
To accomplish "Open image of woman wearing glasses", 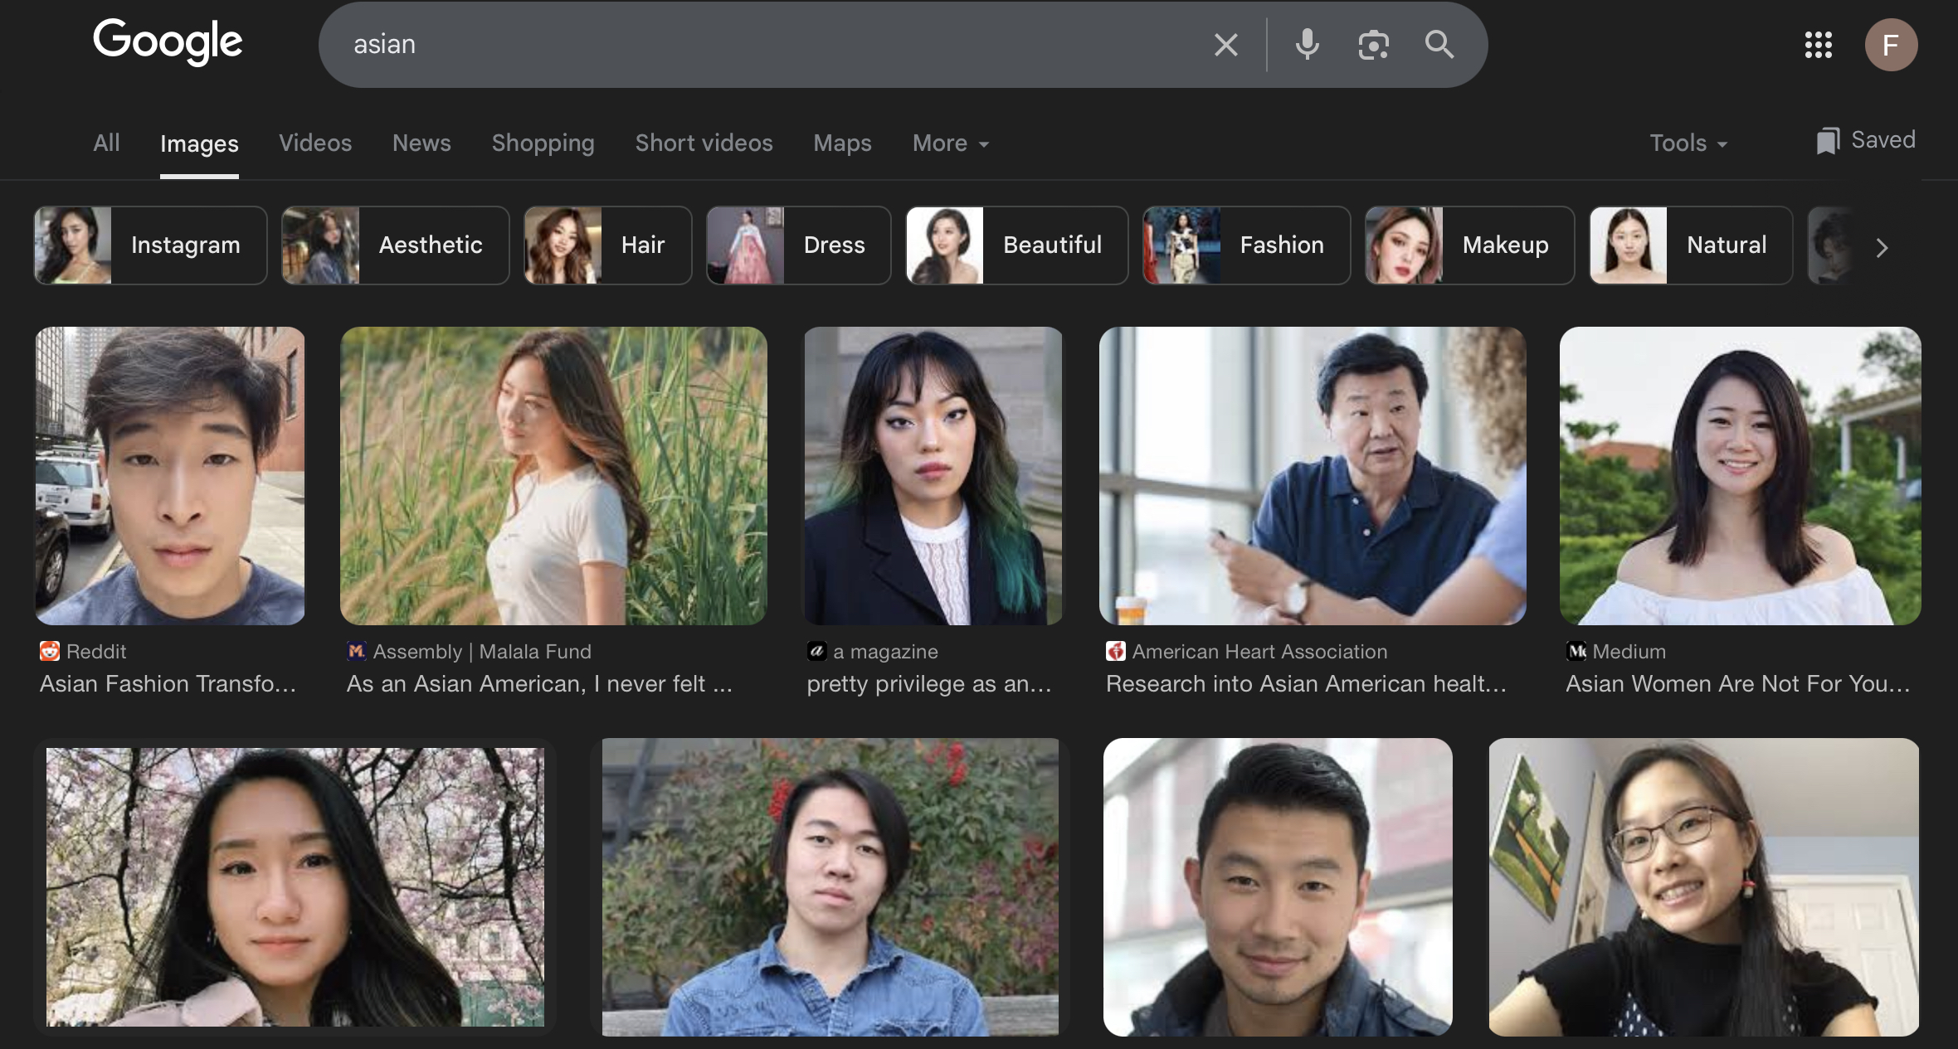I will point(1703,887).
